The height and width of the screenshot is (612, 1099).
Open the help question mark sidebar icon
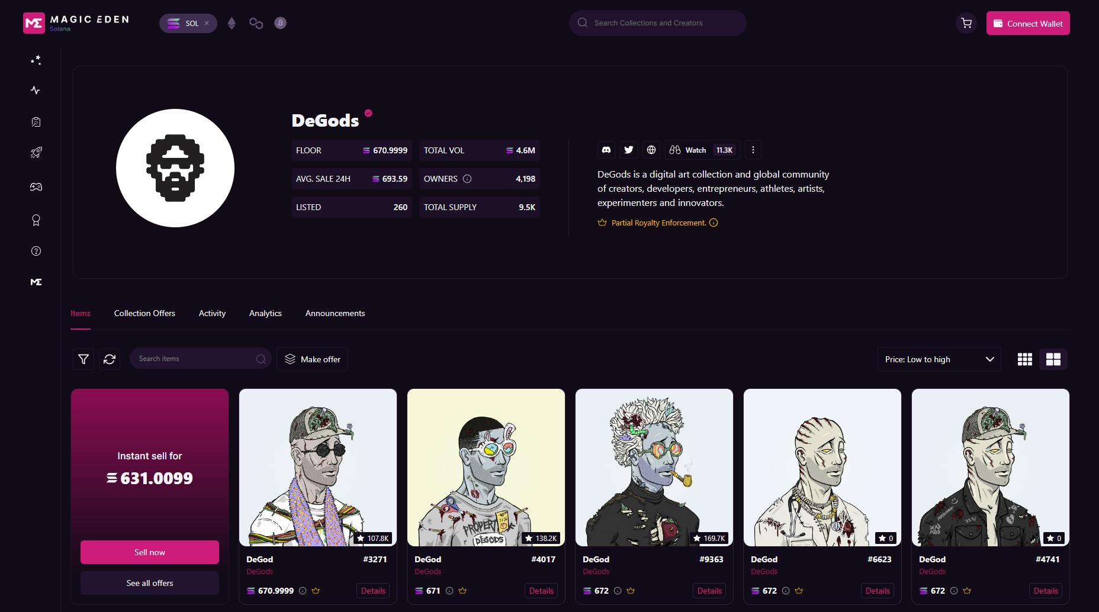tap(36, 251)
